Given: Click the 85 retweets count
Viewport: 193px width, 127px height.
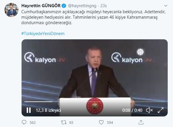Looking at the screenshot, I should [71, 122].
